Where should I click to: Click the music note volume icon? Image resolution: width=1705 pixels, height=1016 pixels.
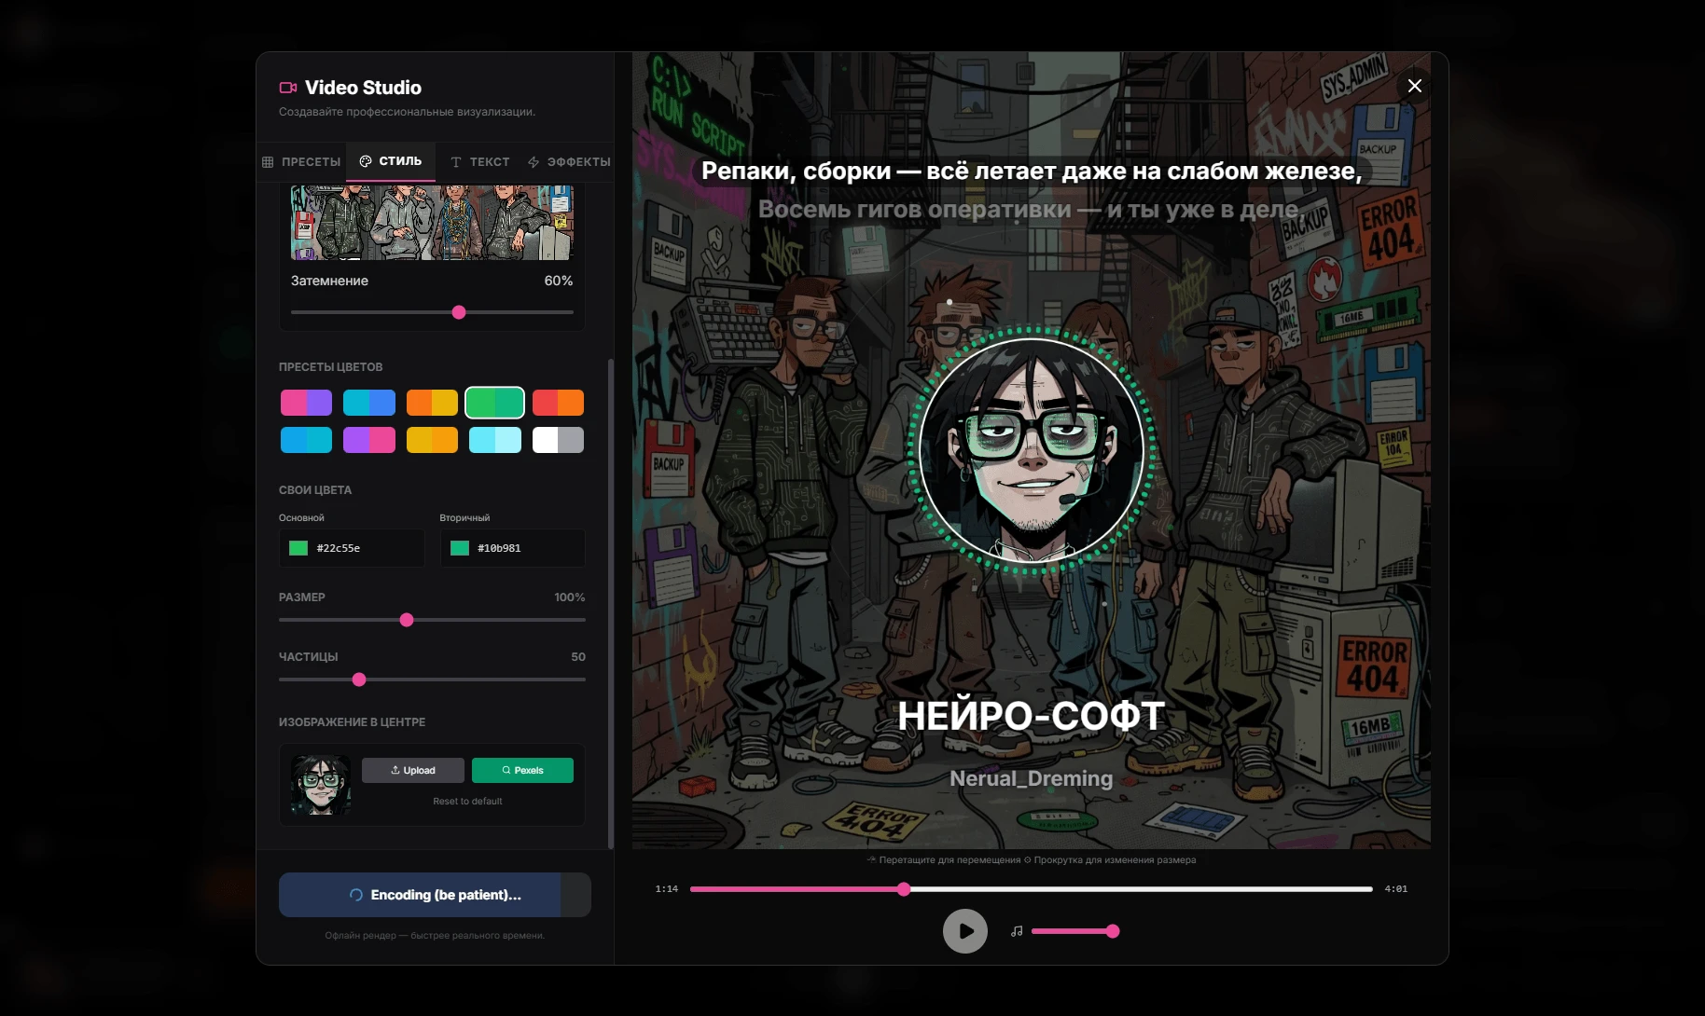[x=1017, y=931]
